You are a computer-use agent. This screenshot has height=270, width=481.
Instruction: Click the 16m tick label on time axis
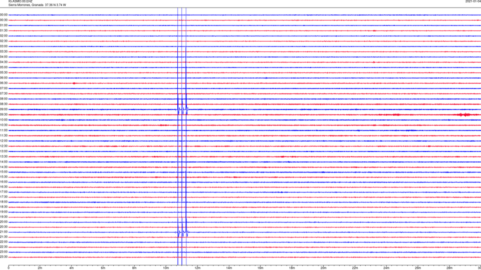click(x=261, y=268)
